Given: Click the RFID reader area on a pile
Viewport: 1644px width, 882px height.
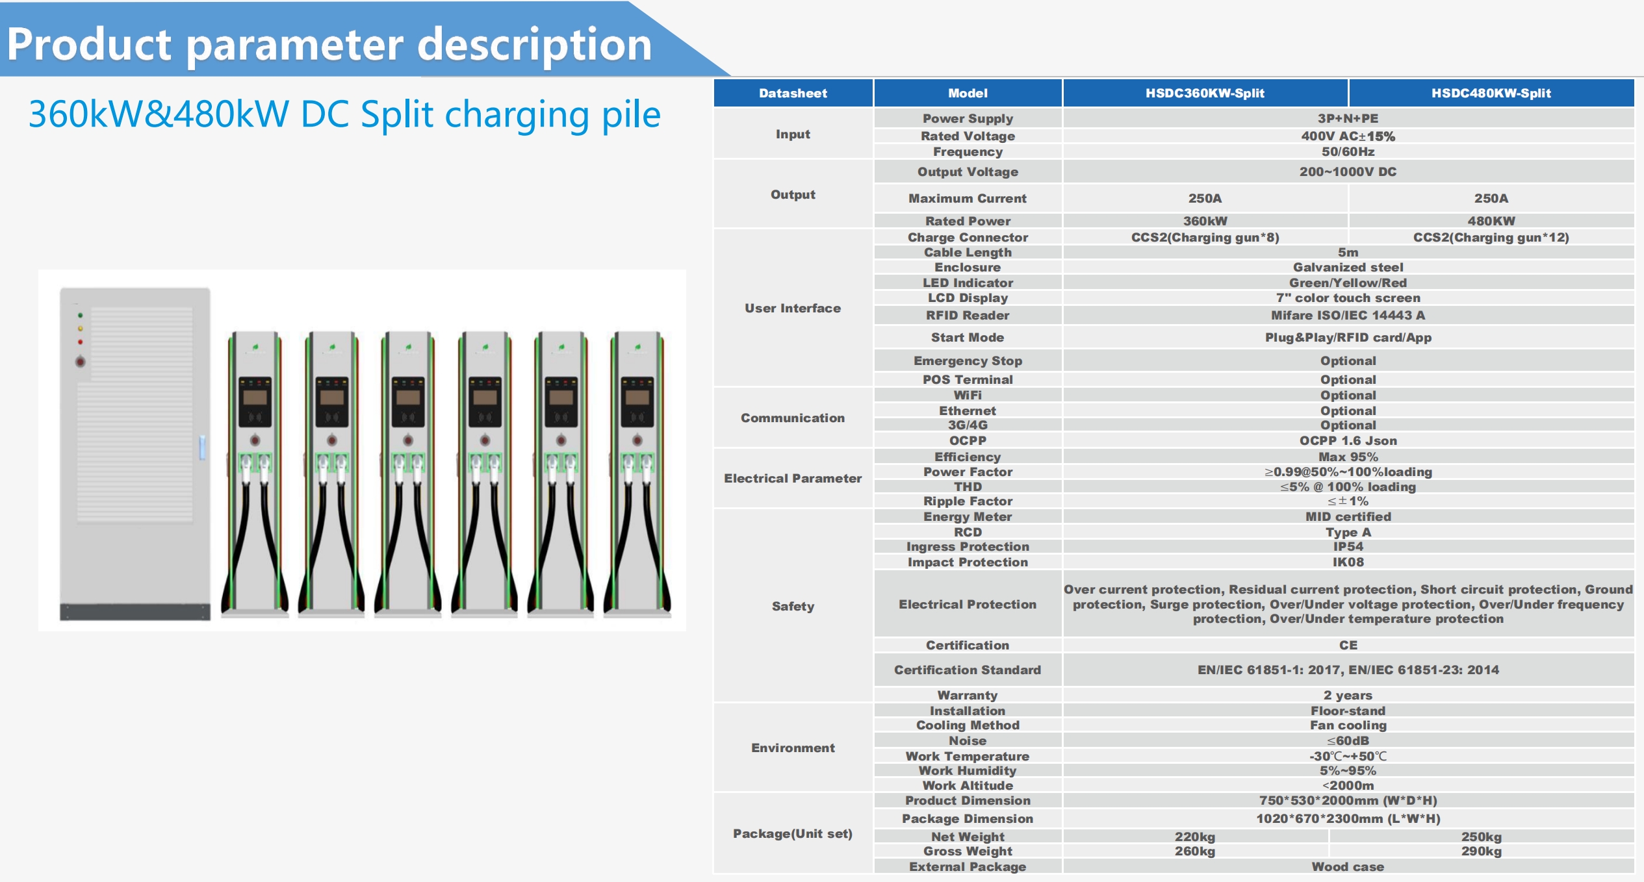Looking at the screenshot, I should coord(255,417).
